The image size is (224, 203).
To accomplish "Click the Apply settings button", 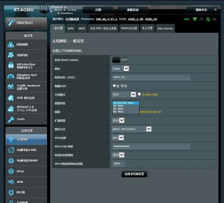I will tap(134, 174).
